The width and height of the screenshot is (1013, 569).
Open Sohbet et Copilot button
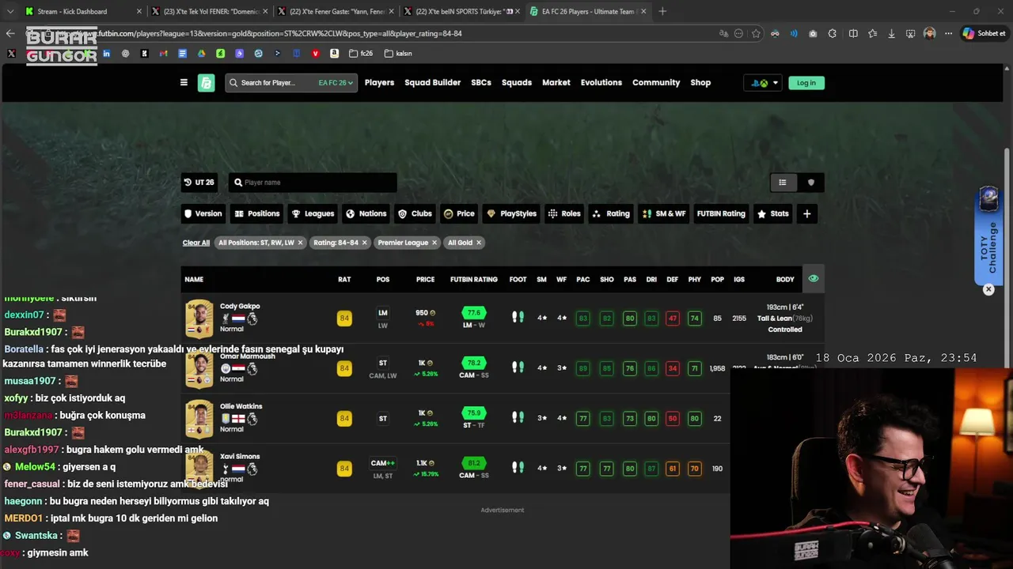983,34
